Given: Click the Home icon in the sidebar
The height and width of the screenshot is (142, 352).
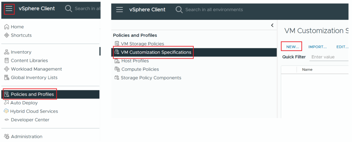Looking at the screenshot, I should 7,27.
